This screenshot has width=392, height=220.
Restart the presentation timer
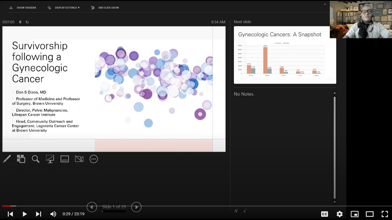27,22
